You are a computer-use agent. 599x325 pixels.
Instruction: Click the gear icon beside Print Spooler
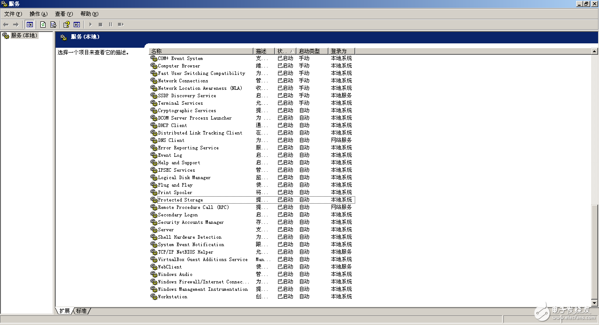[x=153, y=192]
